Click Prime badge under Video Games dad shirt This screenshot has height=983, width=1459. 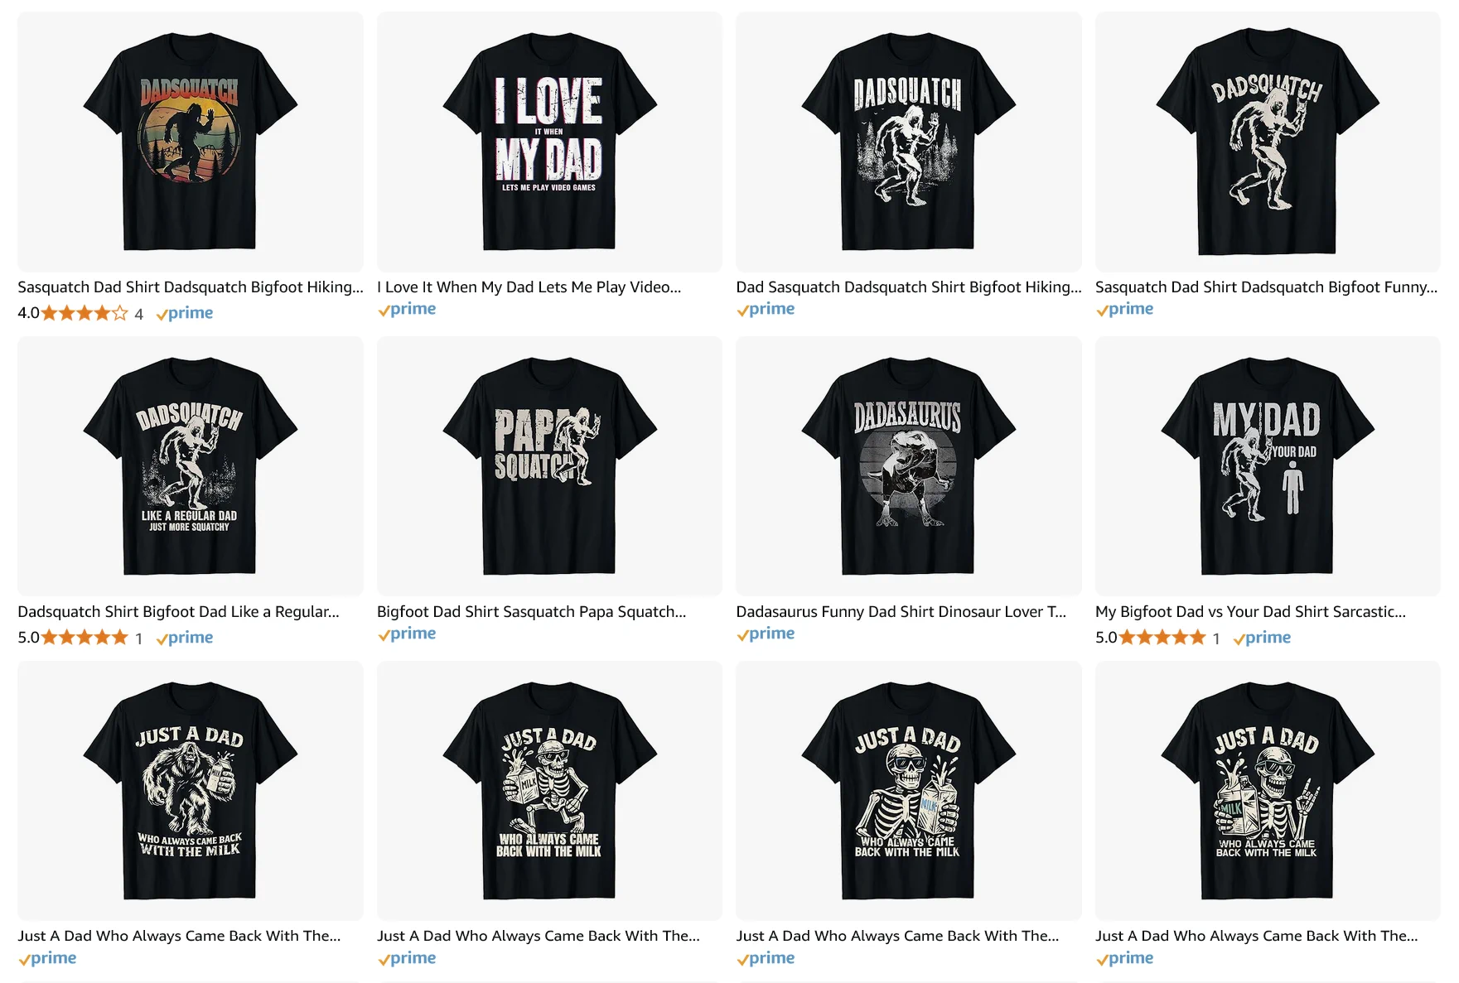[x=408, y=308]
